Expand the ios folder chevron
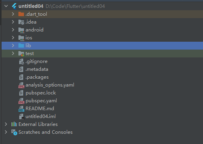The image size is (203, 144). (13, 38)
